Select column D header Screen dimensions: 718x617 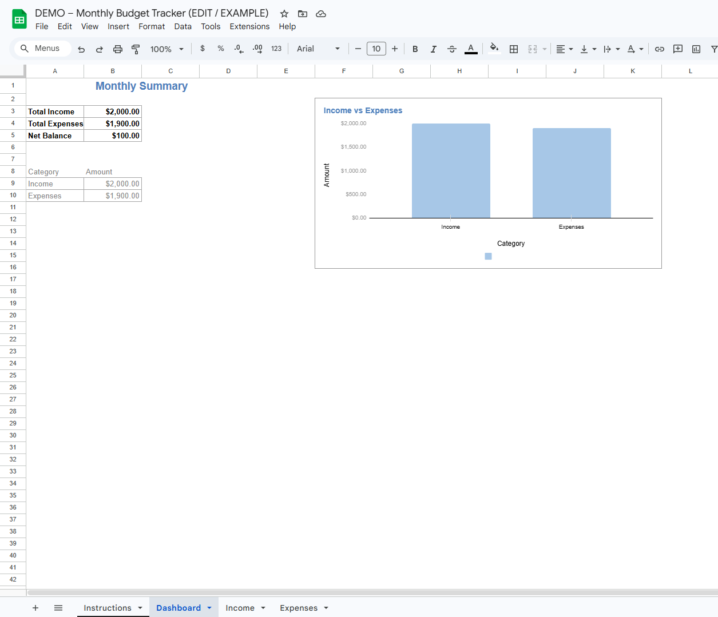228,71
